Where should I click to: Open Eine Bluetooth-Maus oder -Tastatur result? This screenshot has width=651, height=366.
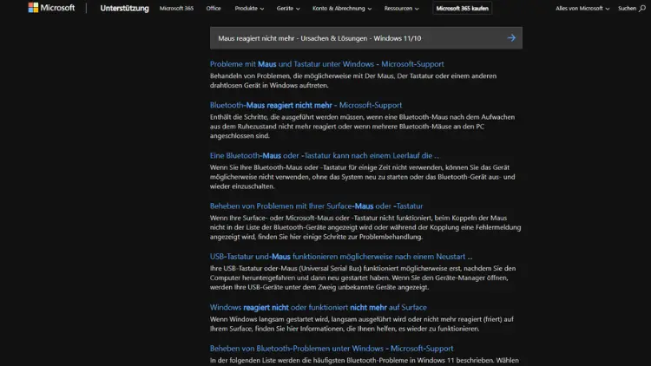[x=325, y=155]
